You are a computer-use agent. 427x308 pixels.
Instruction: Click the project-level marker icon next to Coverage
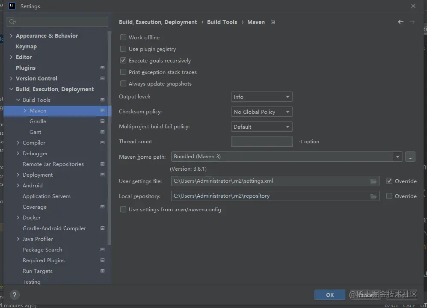click(102, 207)
